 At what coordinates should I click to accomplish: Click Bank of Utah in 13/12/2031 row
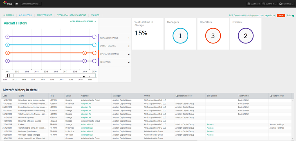(x=244, y=100)
